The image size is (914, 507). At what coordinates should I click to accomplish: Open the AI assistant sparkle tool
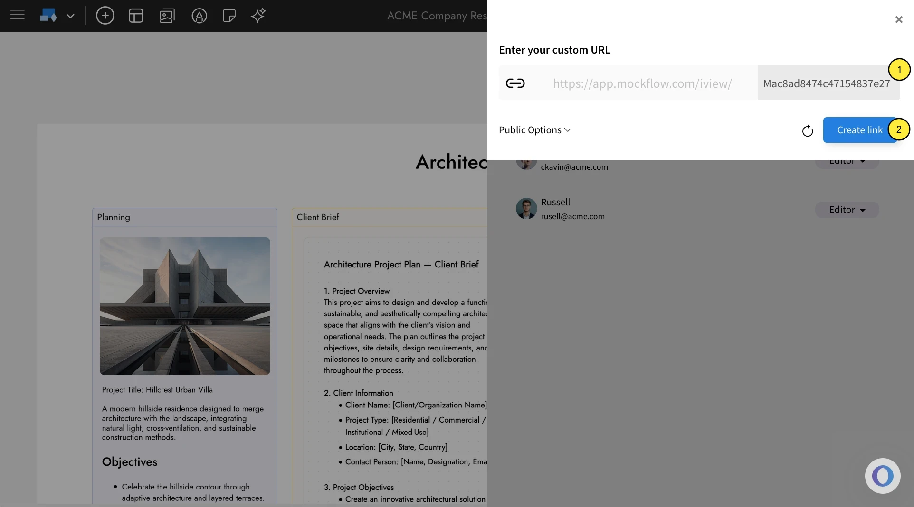tap(258, 16)
